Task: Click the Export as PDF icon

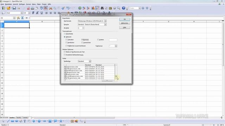Action: 28,8
